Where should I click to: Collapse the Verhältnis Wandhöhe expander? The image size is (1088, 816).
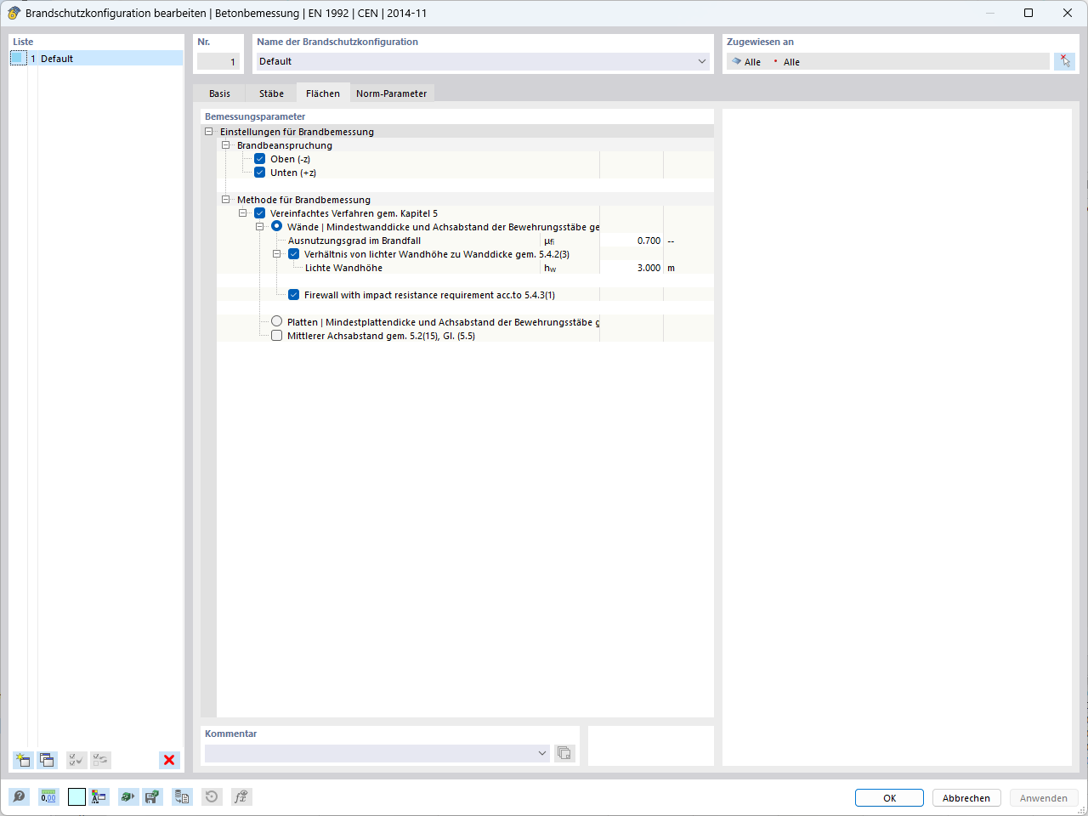(x=277, y=254)
